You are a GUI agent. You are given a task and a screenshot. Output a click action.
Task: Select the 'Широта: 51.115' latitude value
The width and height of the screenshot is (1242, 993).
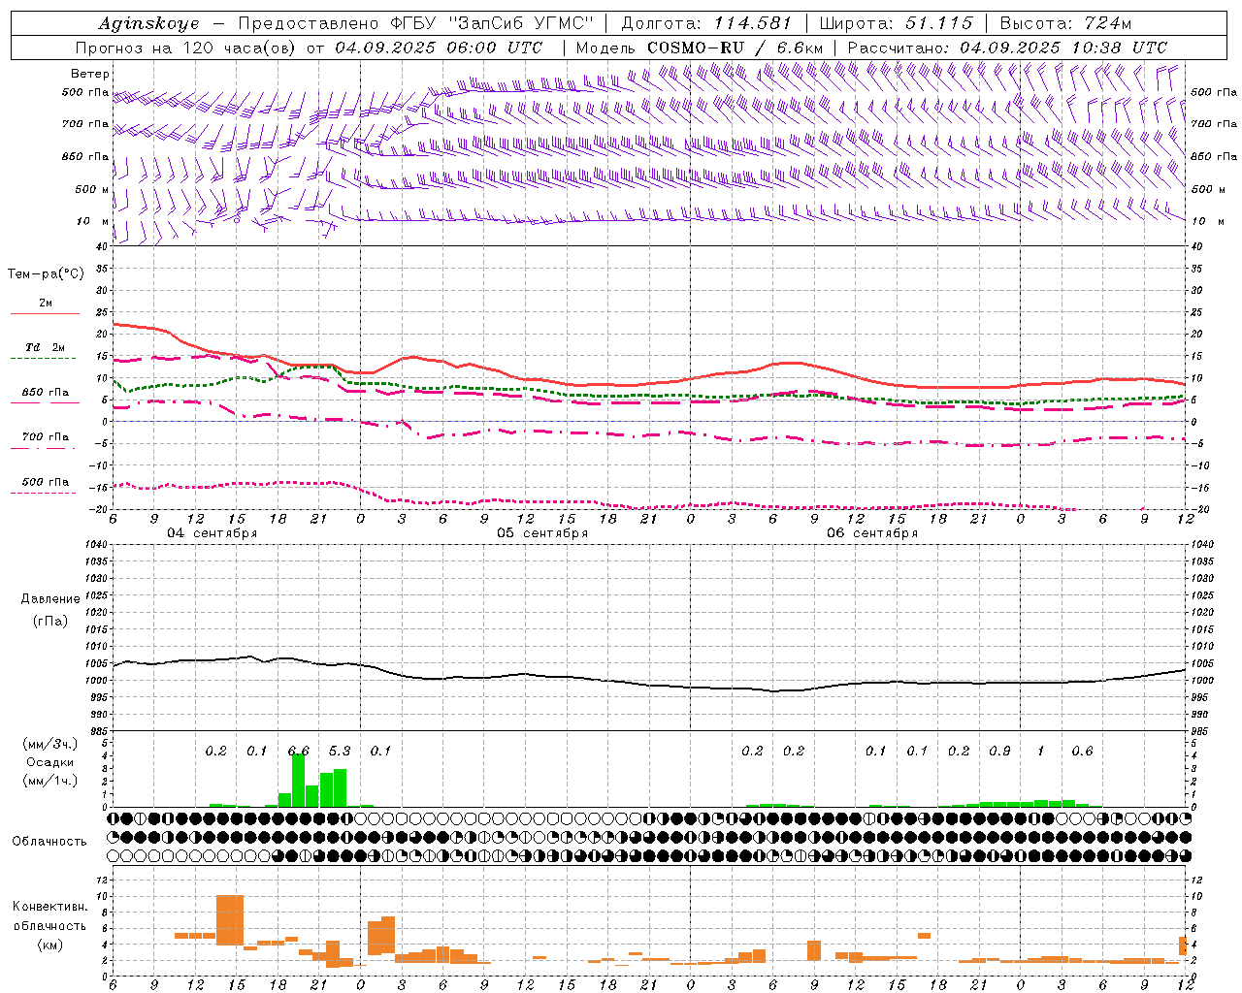(896, 23)
